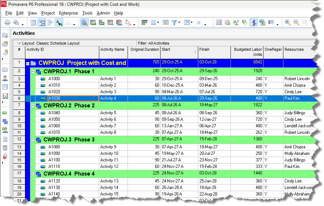Click the Budgeted Labor Units column header
324x206 pixels.
(247, 53)
